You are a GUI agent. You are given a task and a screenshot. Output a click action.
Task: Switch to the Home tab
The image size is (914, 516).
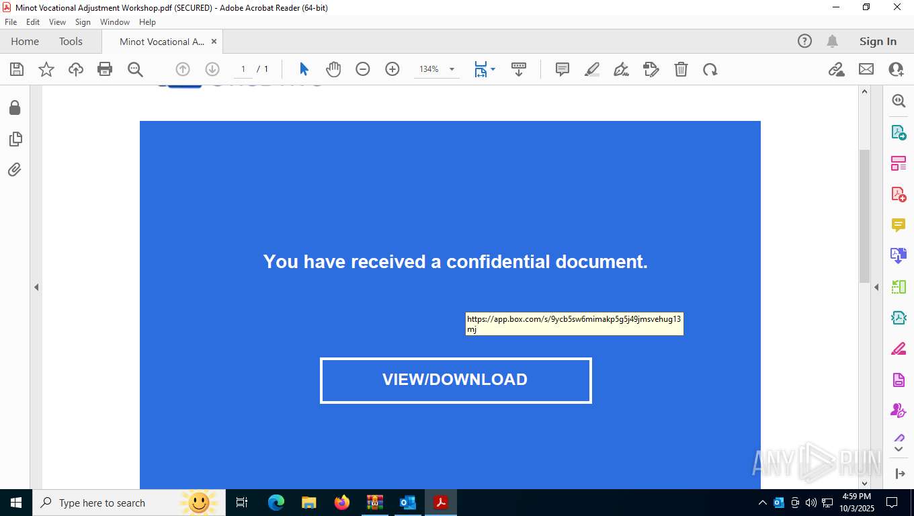(x=25, y=41)
